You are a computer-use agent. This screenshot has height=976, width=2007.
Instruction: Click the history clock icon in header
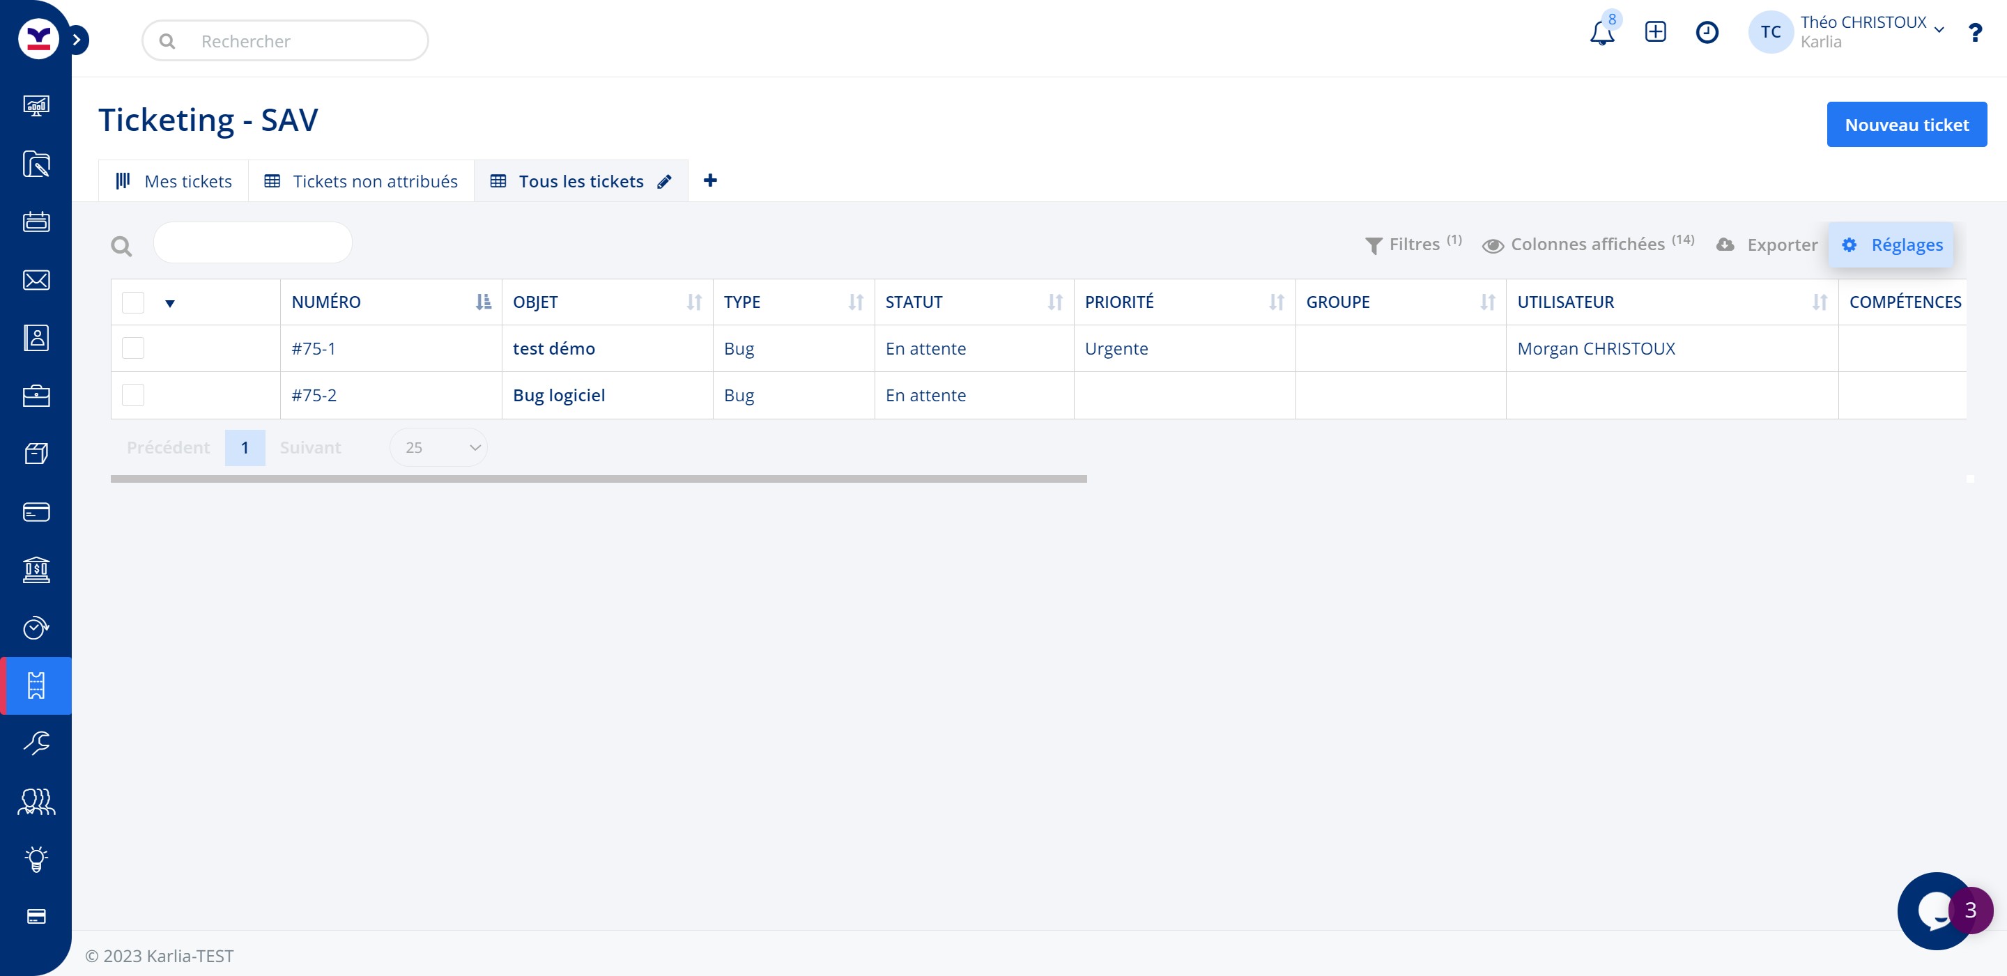pyautogui.click(x=1706, y=32)
